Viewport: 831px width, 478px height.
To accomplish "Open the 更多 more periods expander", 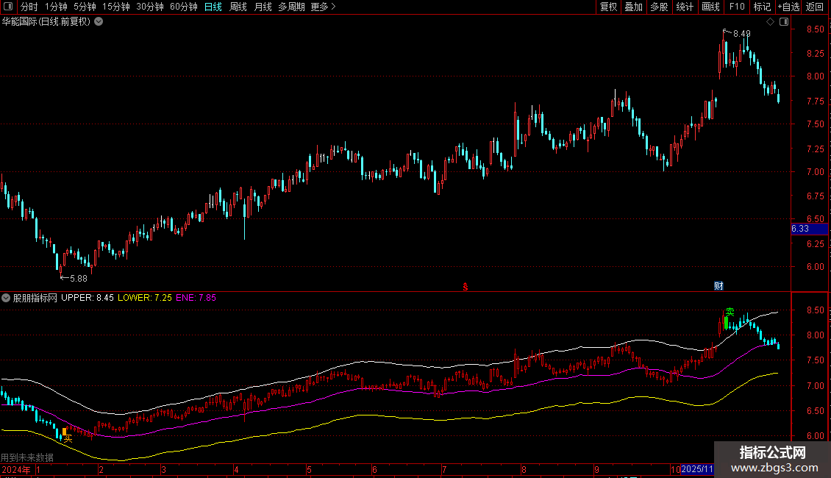I will (323, 7).
